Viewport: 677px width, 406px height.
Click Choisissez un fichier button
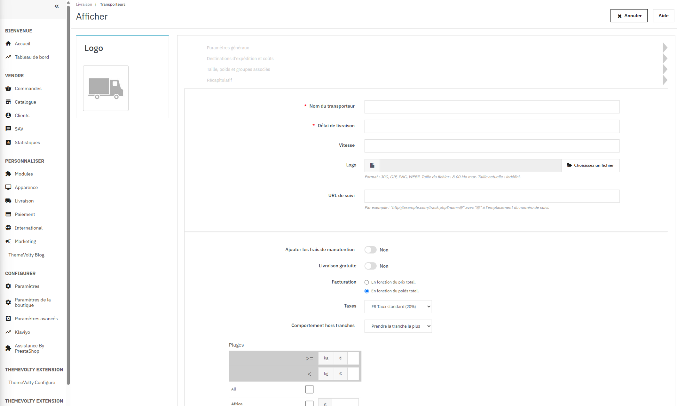tap(590, 165)
